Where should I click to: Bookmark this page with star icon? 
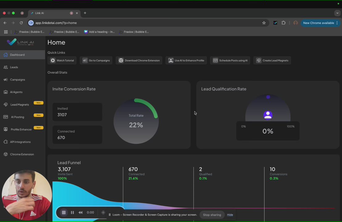click(264, 23)
